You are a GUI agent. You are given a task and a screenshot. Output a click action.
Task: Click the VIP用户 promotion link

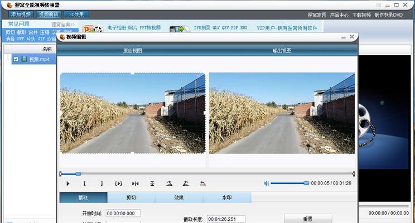coord(287,28)
